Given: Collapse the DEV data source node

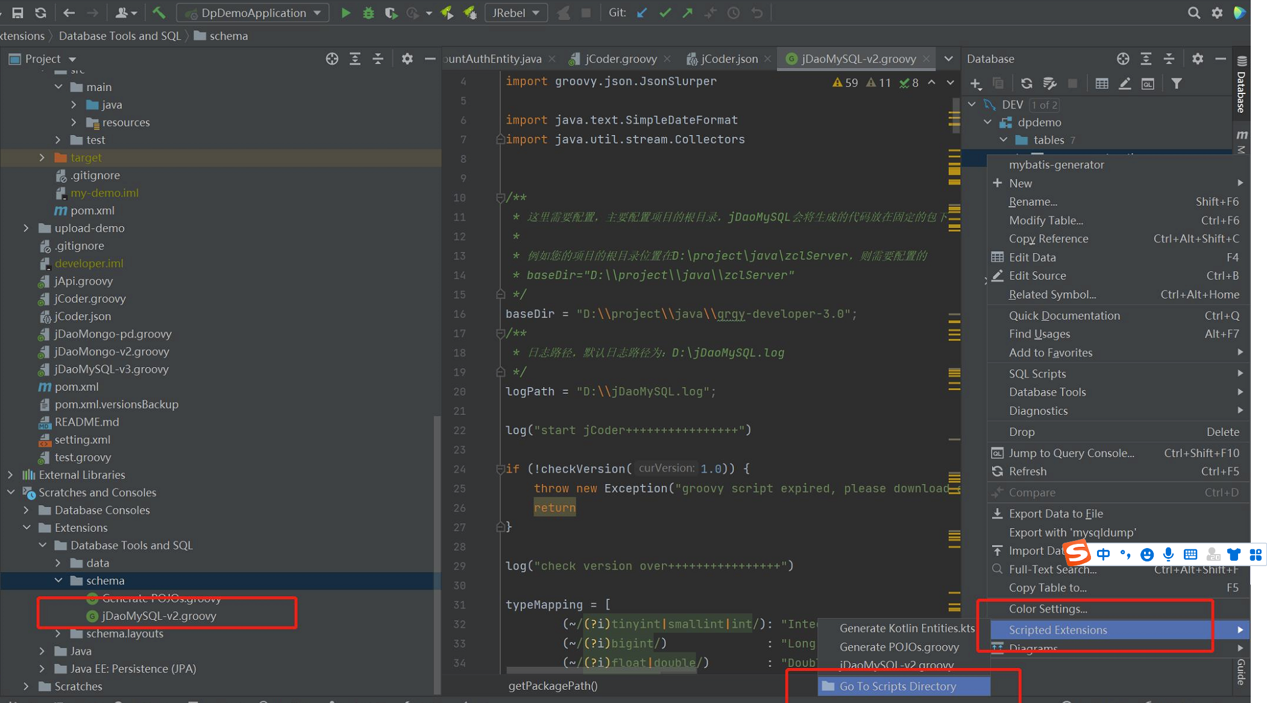Looking at the screenshot, I should tap(972, 104).
